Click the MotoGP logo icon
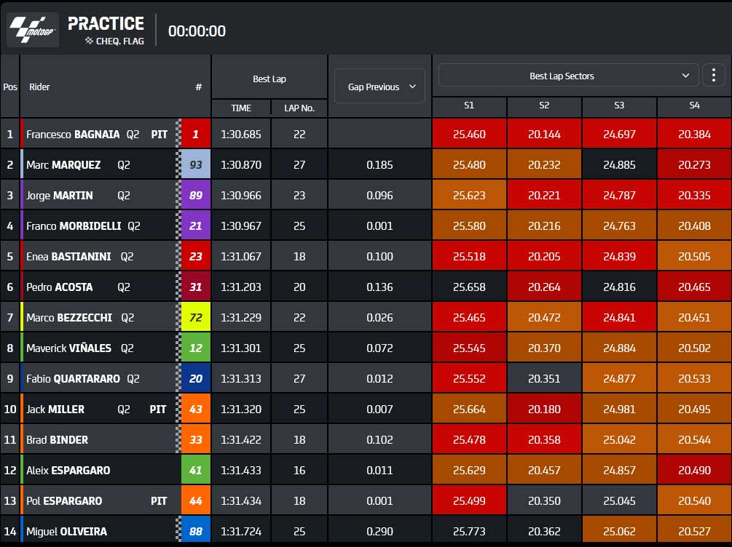The image size is (732, 547). pos(34,30)
